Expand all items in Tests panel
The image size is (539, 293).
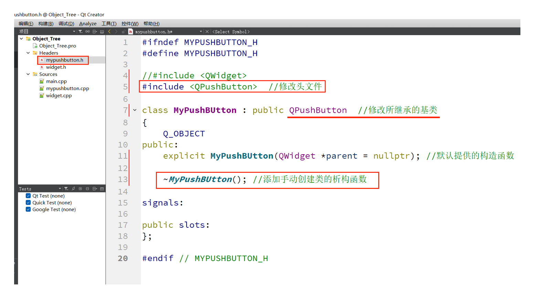tap(80, 188)
